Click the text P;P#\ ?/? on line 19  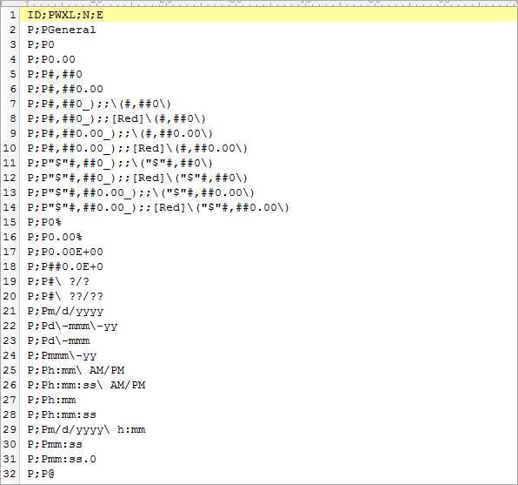(x=58, y=281)
